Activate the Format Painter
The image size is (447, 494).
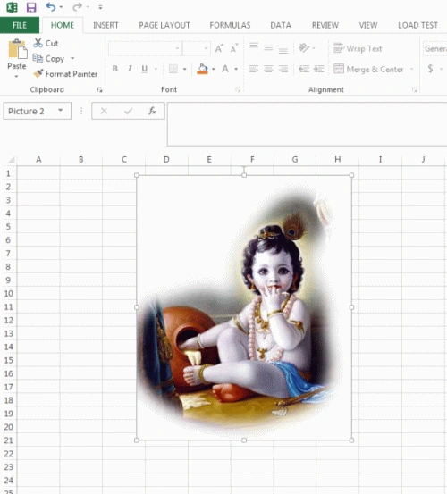click(x=65, y=74)
